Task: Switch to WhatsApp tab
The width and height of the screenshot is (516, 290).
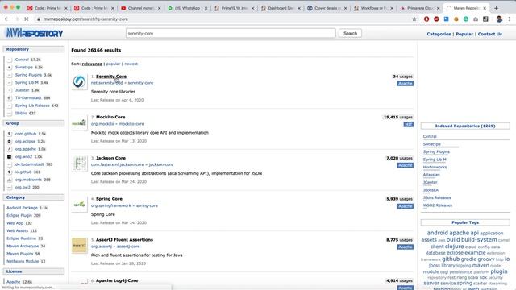Action: click(x=187, y=8)
